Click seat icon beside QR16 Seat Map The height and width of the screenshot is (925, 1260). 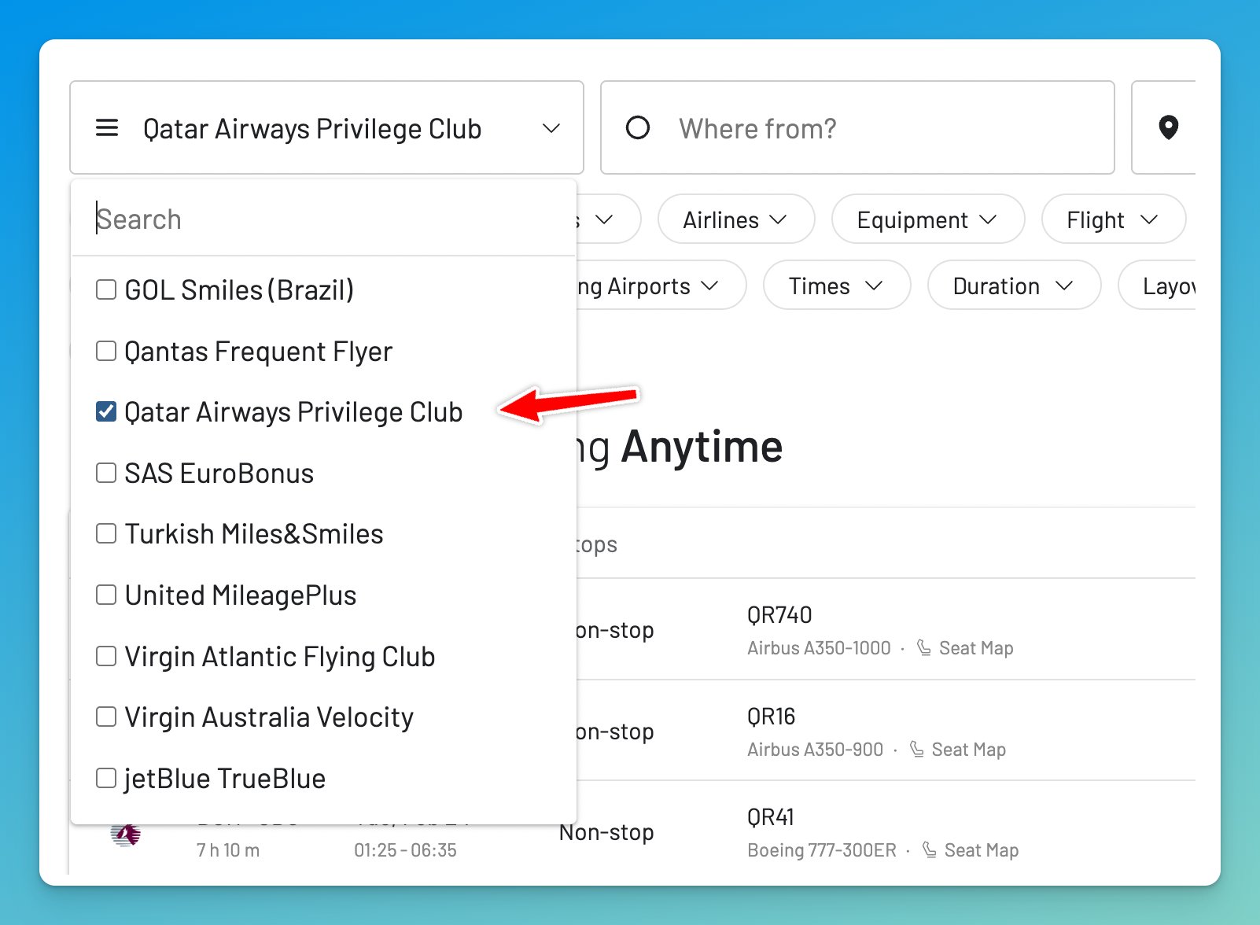point(916,750)
